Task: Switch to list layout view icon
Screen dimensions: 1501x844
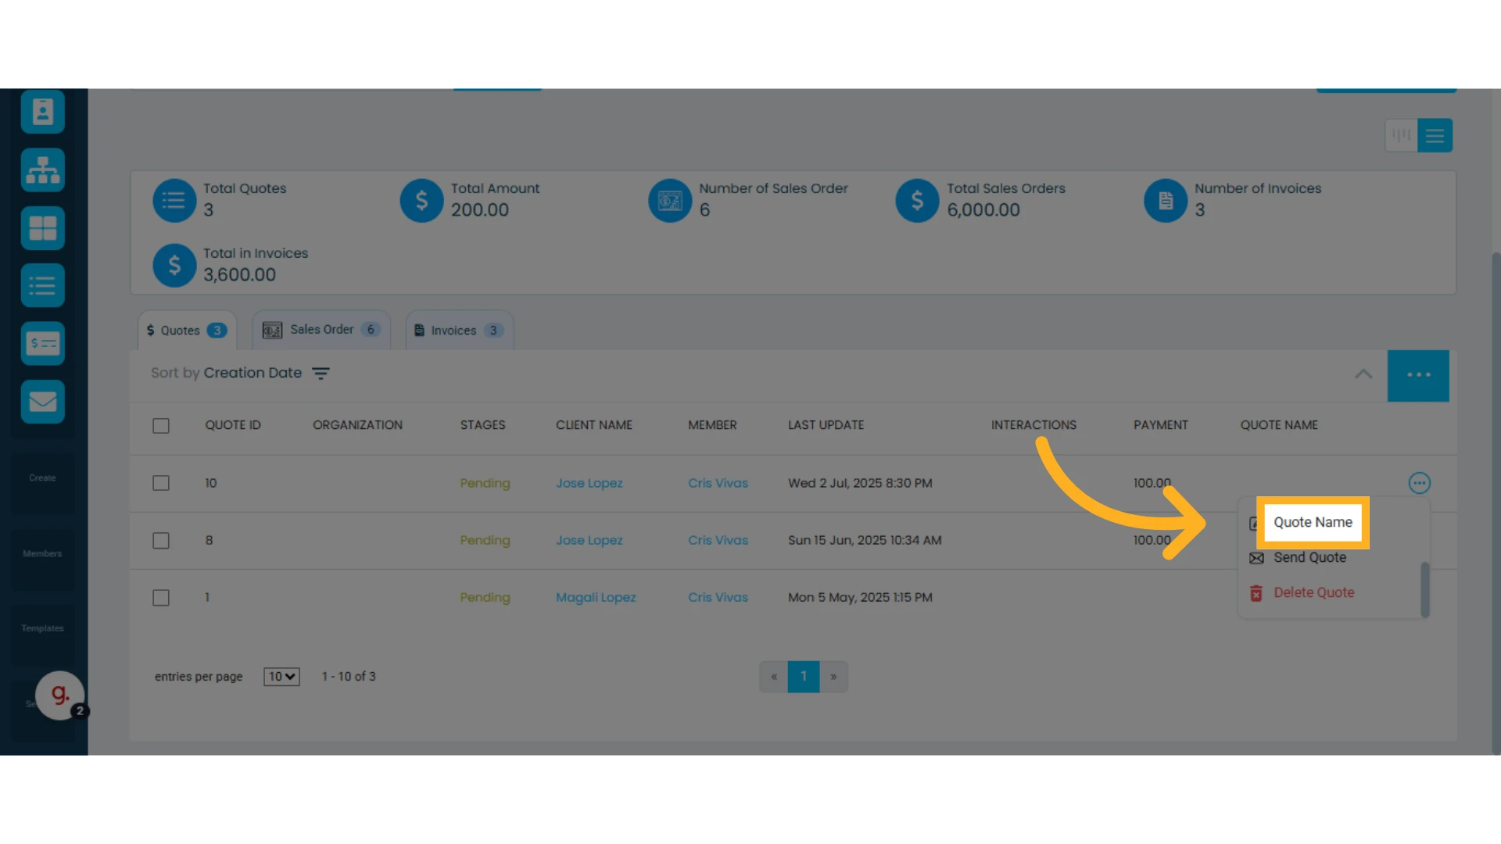Action: point(1435,135)
